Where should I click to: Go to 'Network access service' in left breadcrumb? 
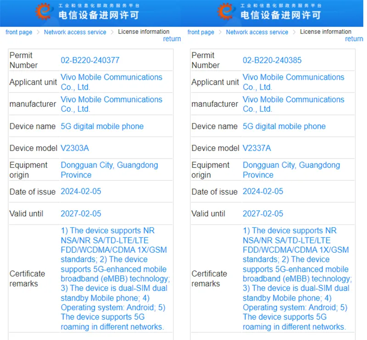(75, 32)
